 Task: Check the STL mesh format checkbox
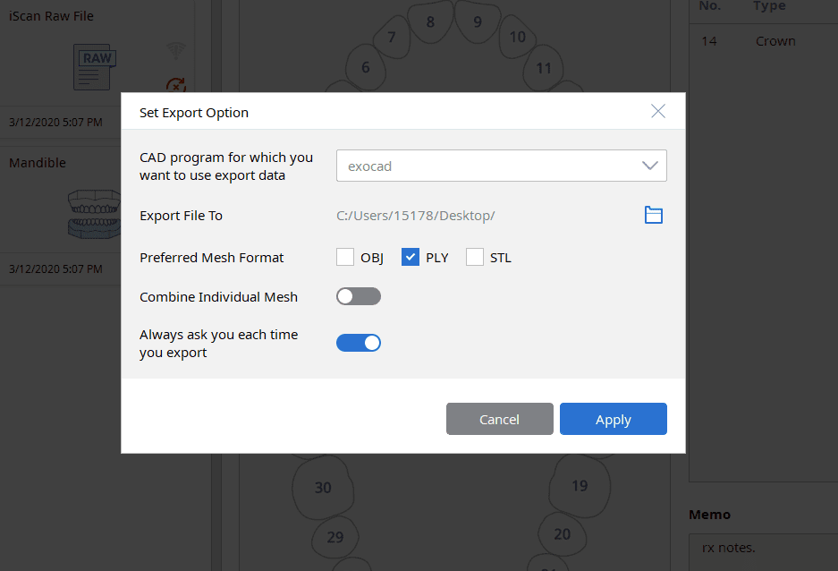[x=475, y=258]
